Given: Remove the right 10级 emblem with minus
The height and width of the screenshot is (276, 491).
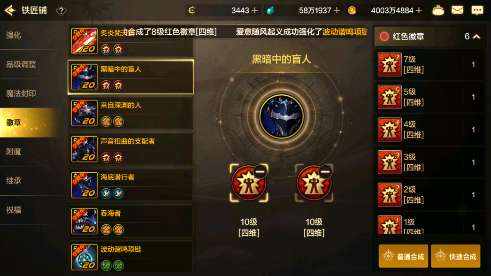Looking at the screenshot, I should pyautogui.click(x=325, y=172).
